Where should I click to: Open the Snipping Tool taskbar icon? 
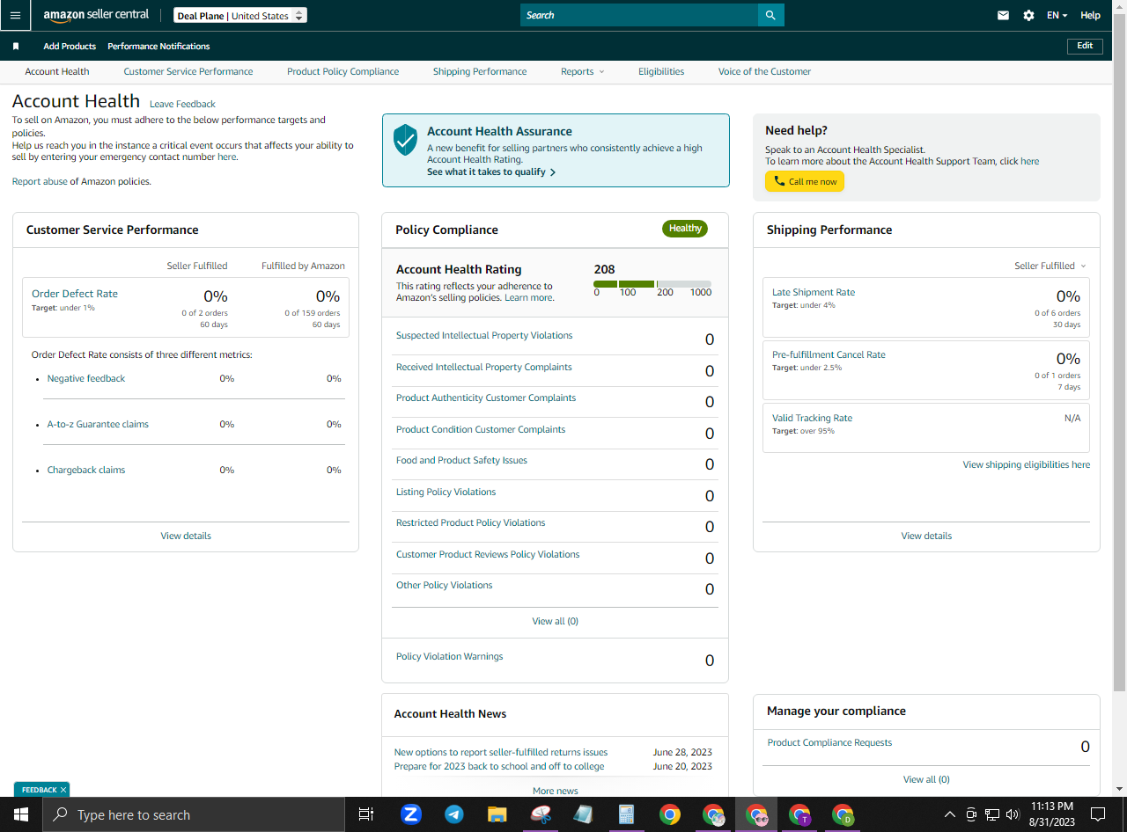point(541,814)
